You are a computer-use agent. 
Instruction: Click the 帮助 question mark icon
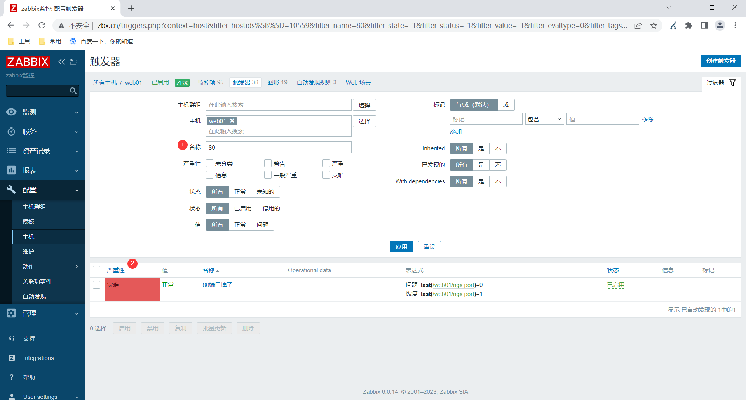coord(12,377)
